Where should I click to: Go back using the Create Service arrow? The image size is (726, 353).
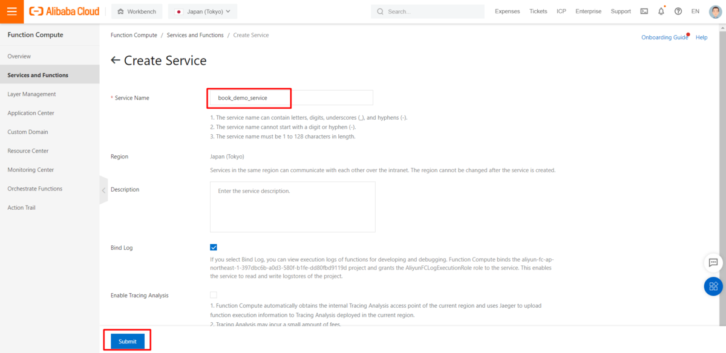[116, 60]
